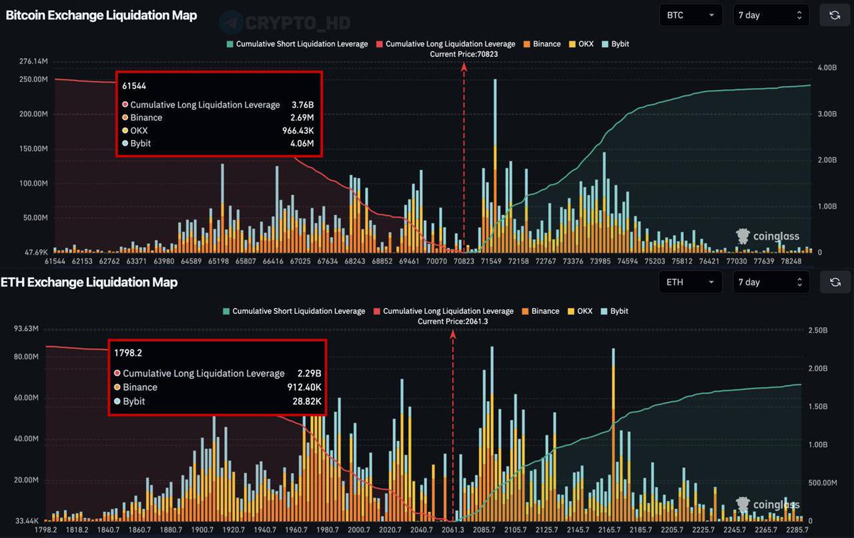Click the orange Binance legend dot on BTC chart
854x538 pixels.
click(x=526, y=43)
